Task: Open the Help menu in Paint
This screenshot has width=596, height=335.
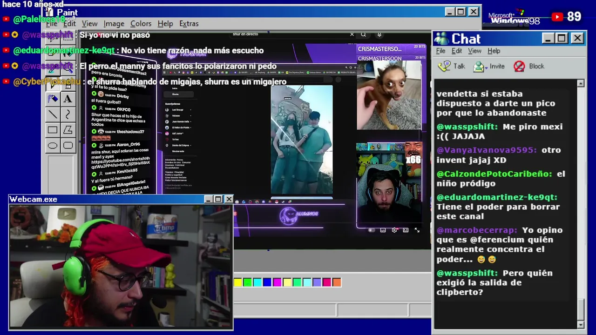Action: (x=165, y=24)
